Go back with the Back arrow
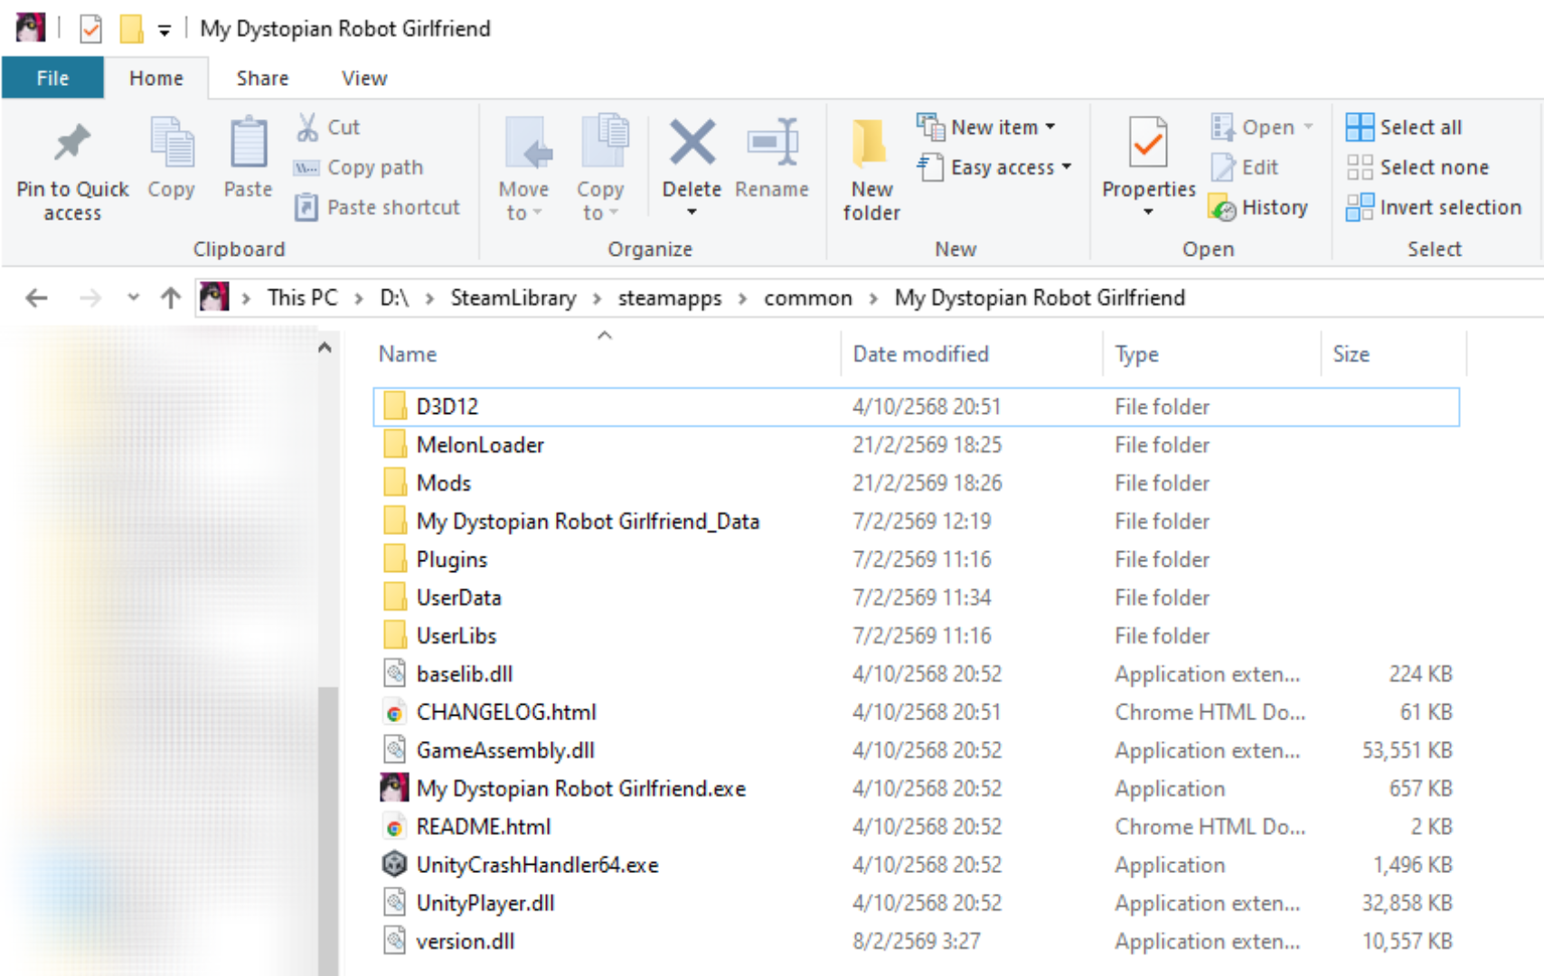Image resolution: width=1544 pixels, height=976 pixels. [36, 298]
